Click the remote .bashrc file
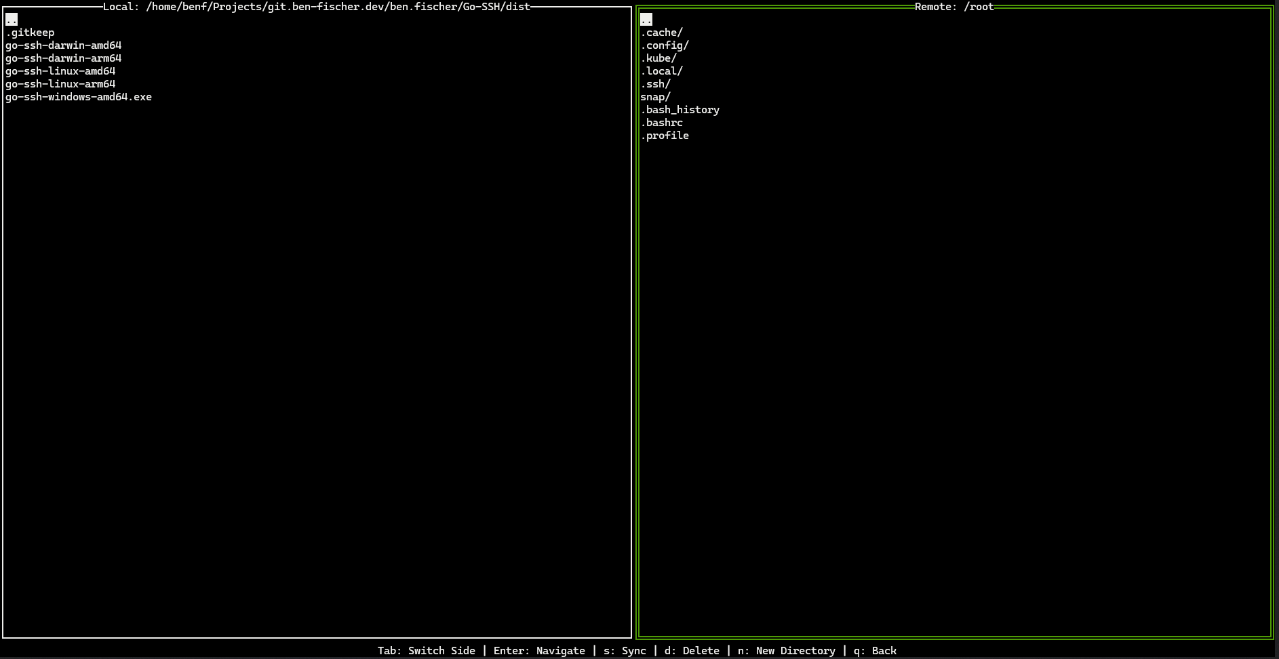Screen dimensions: 1279x659 coord(661,123)
